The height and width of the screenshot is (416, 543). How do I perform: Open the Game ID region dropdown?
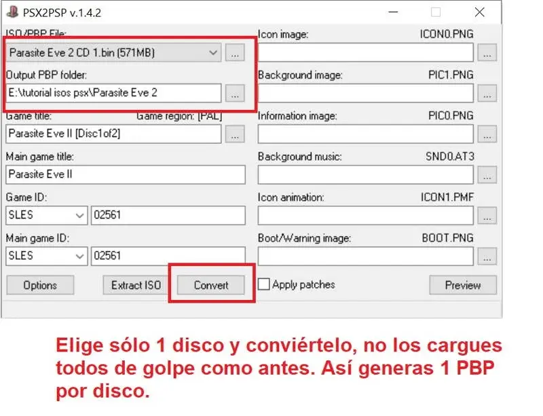click(x=79, y=216)
